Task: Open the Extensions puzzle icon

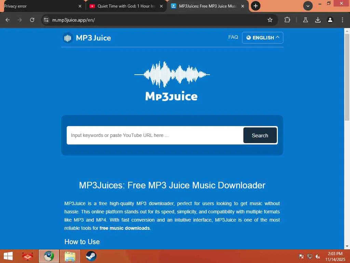Action: 287,20
